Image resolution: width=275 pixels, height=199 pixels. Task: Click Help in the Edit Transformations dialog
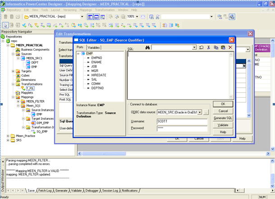click(242, 139)
